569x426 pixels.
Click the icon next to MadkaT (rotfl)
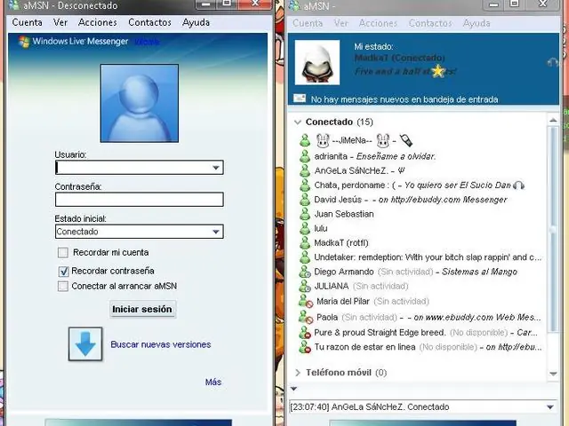305,243
